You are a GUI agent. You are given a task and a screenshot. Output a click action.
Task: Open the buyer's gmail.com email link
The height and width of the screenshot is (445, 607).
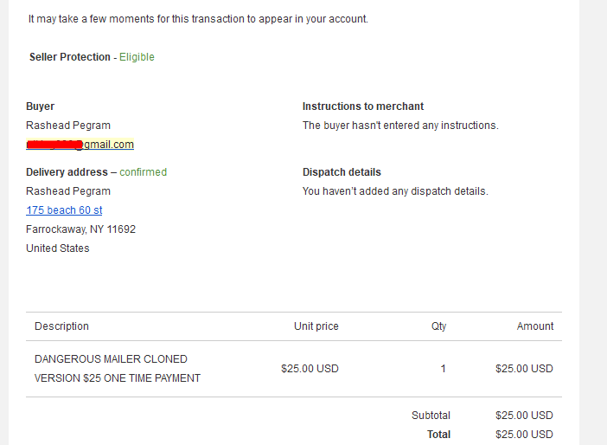[x=80, y=145]
